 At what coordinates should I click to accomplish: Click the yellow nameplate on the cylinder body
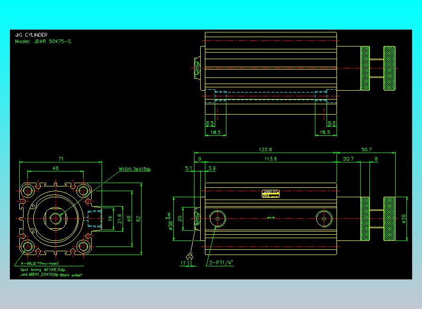click(x=271, y=193)
